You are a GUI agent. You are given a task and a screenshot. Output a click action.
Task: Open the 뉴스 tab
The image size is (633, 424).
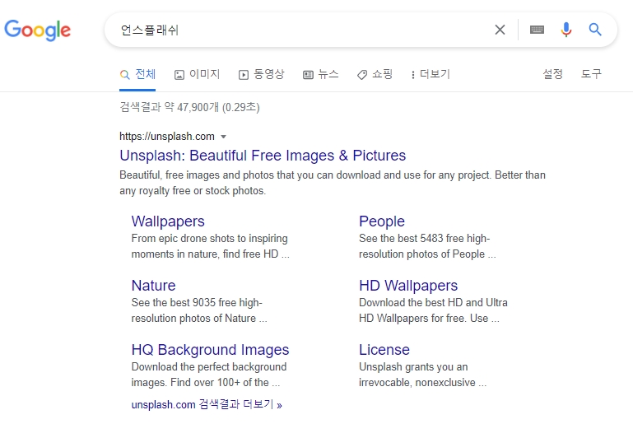point(320,74)
